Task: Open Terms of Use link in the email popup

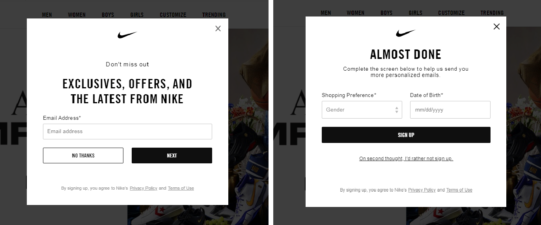Action: pyautogui.click(x=181, y=188)
